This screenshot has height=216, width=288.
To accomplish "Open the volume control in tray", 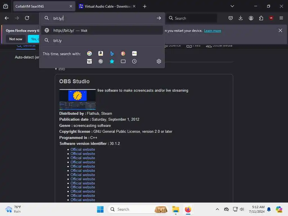I will point(242,209).
